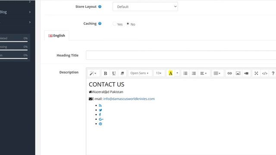Toggle underline formatting in editor
276x155 pixels.
coord(114,73)
